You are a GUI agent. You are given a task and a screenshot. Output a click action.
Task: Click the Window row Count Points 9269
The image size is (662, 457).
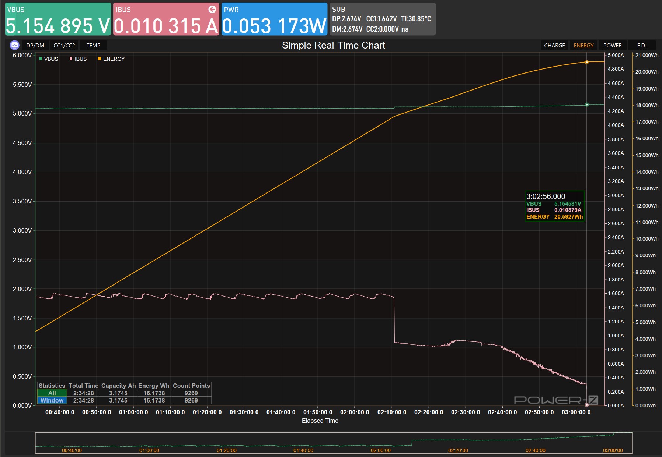coord(191,400)
